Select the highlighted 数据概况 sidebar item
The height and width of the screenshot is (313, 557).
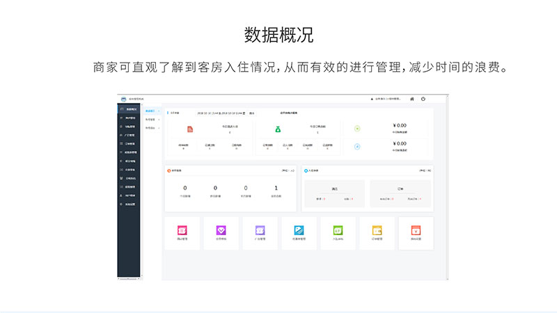pos(129,109)
